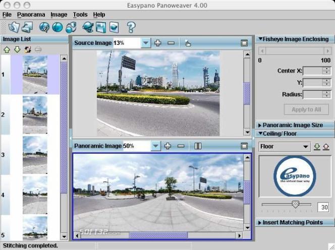
Task: Select image 1 thumbnail in Image List
Action: click(x=35, y=75)
